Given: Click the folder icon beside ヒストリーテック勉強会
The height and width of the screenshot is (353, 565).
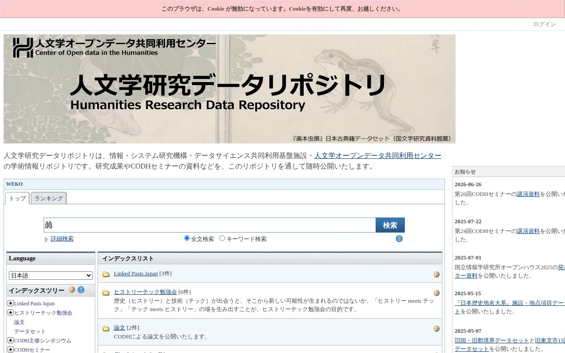Looking at the screenshot, I should [x=106, y=293].
